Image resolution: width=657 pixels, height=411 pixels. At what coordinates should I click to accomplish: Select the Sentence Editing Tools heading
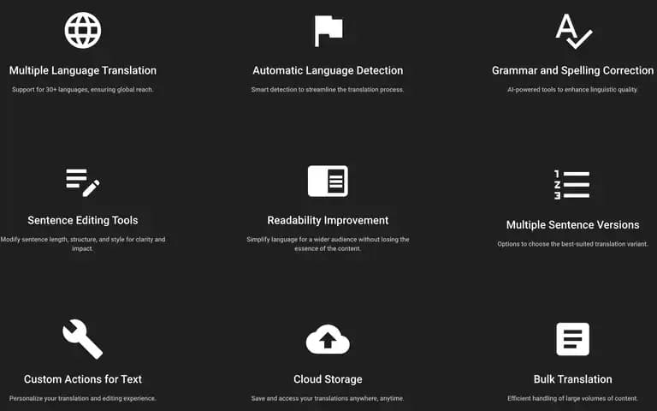pos(83,220)
